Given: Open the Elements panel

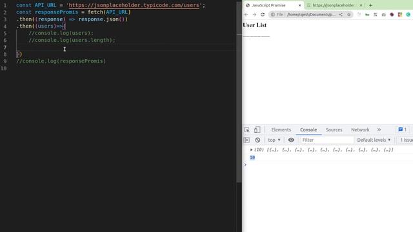Looking at the screenshot, I should click(281, 130).
